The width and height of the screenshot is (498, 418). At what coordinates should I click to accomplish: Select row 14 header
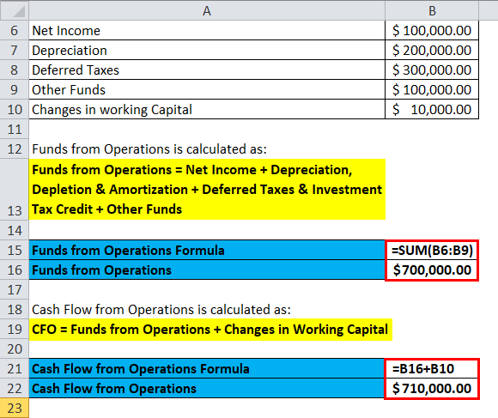(15, 230)
